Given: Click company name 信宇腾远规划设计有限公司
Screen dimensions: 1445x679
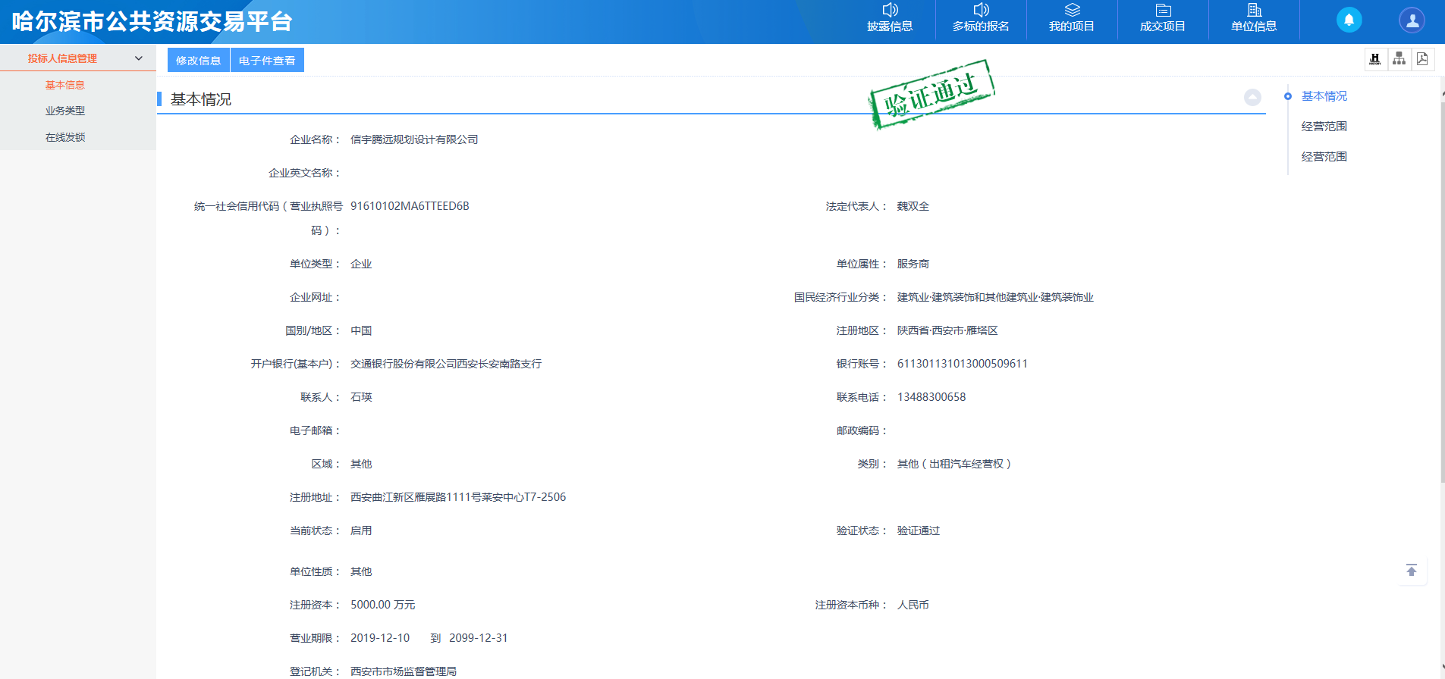Looking at the screenshot, I should [x=414, y=139].
